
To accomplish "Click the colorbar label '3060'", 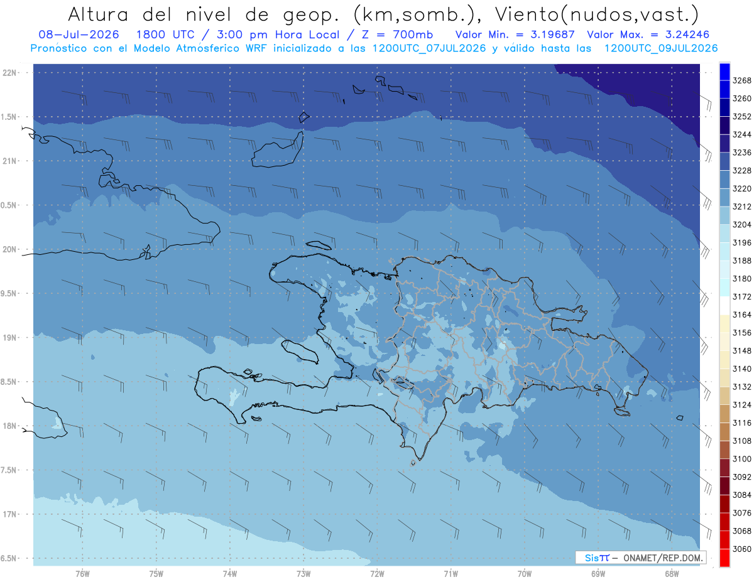I will pos(742,549).
